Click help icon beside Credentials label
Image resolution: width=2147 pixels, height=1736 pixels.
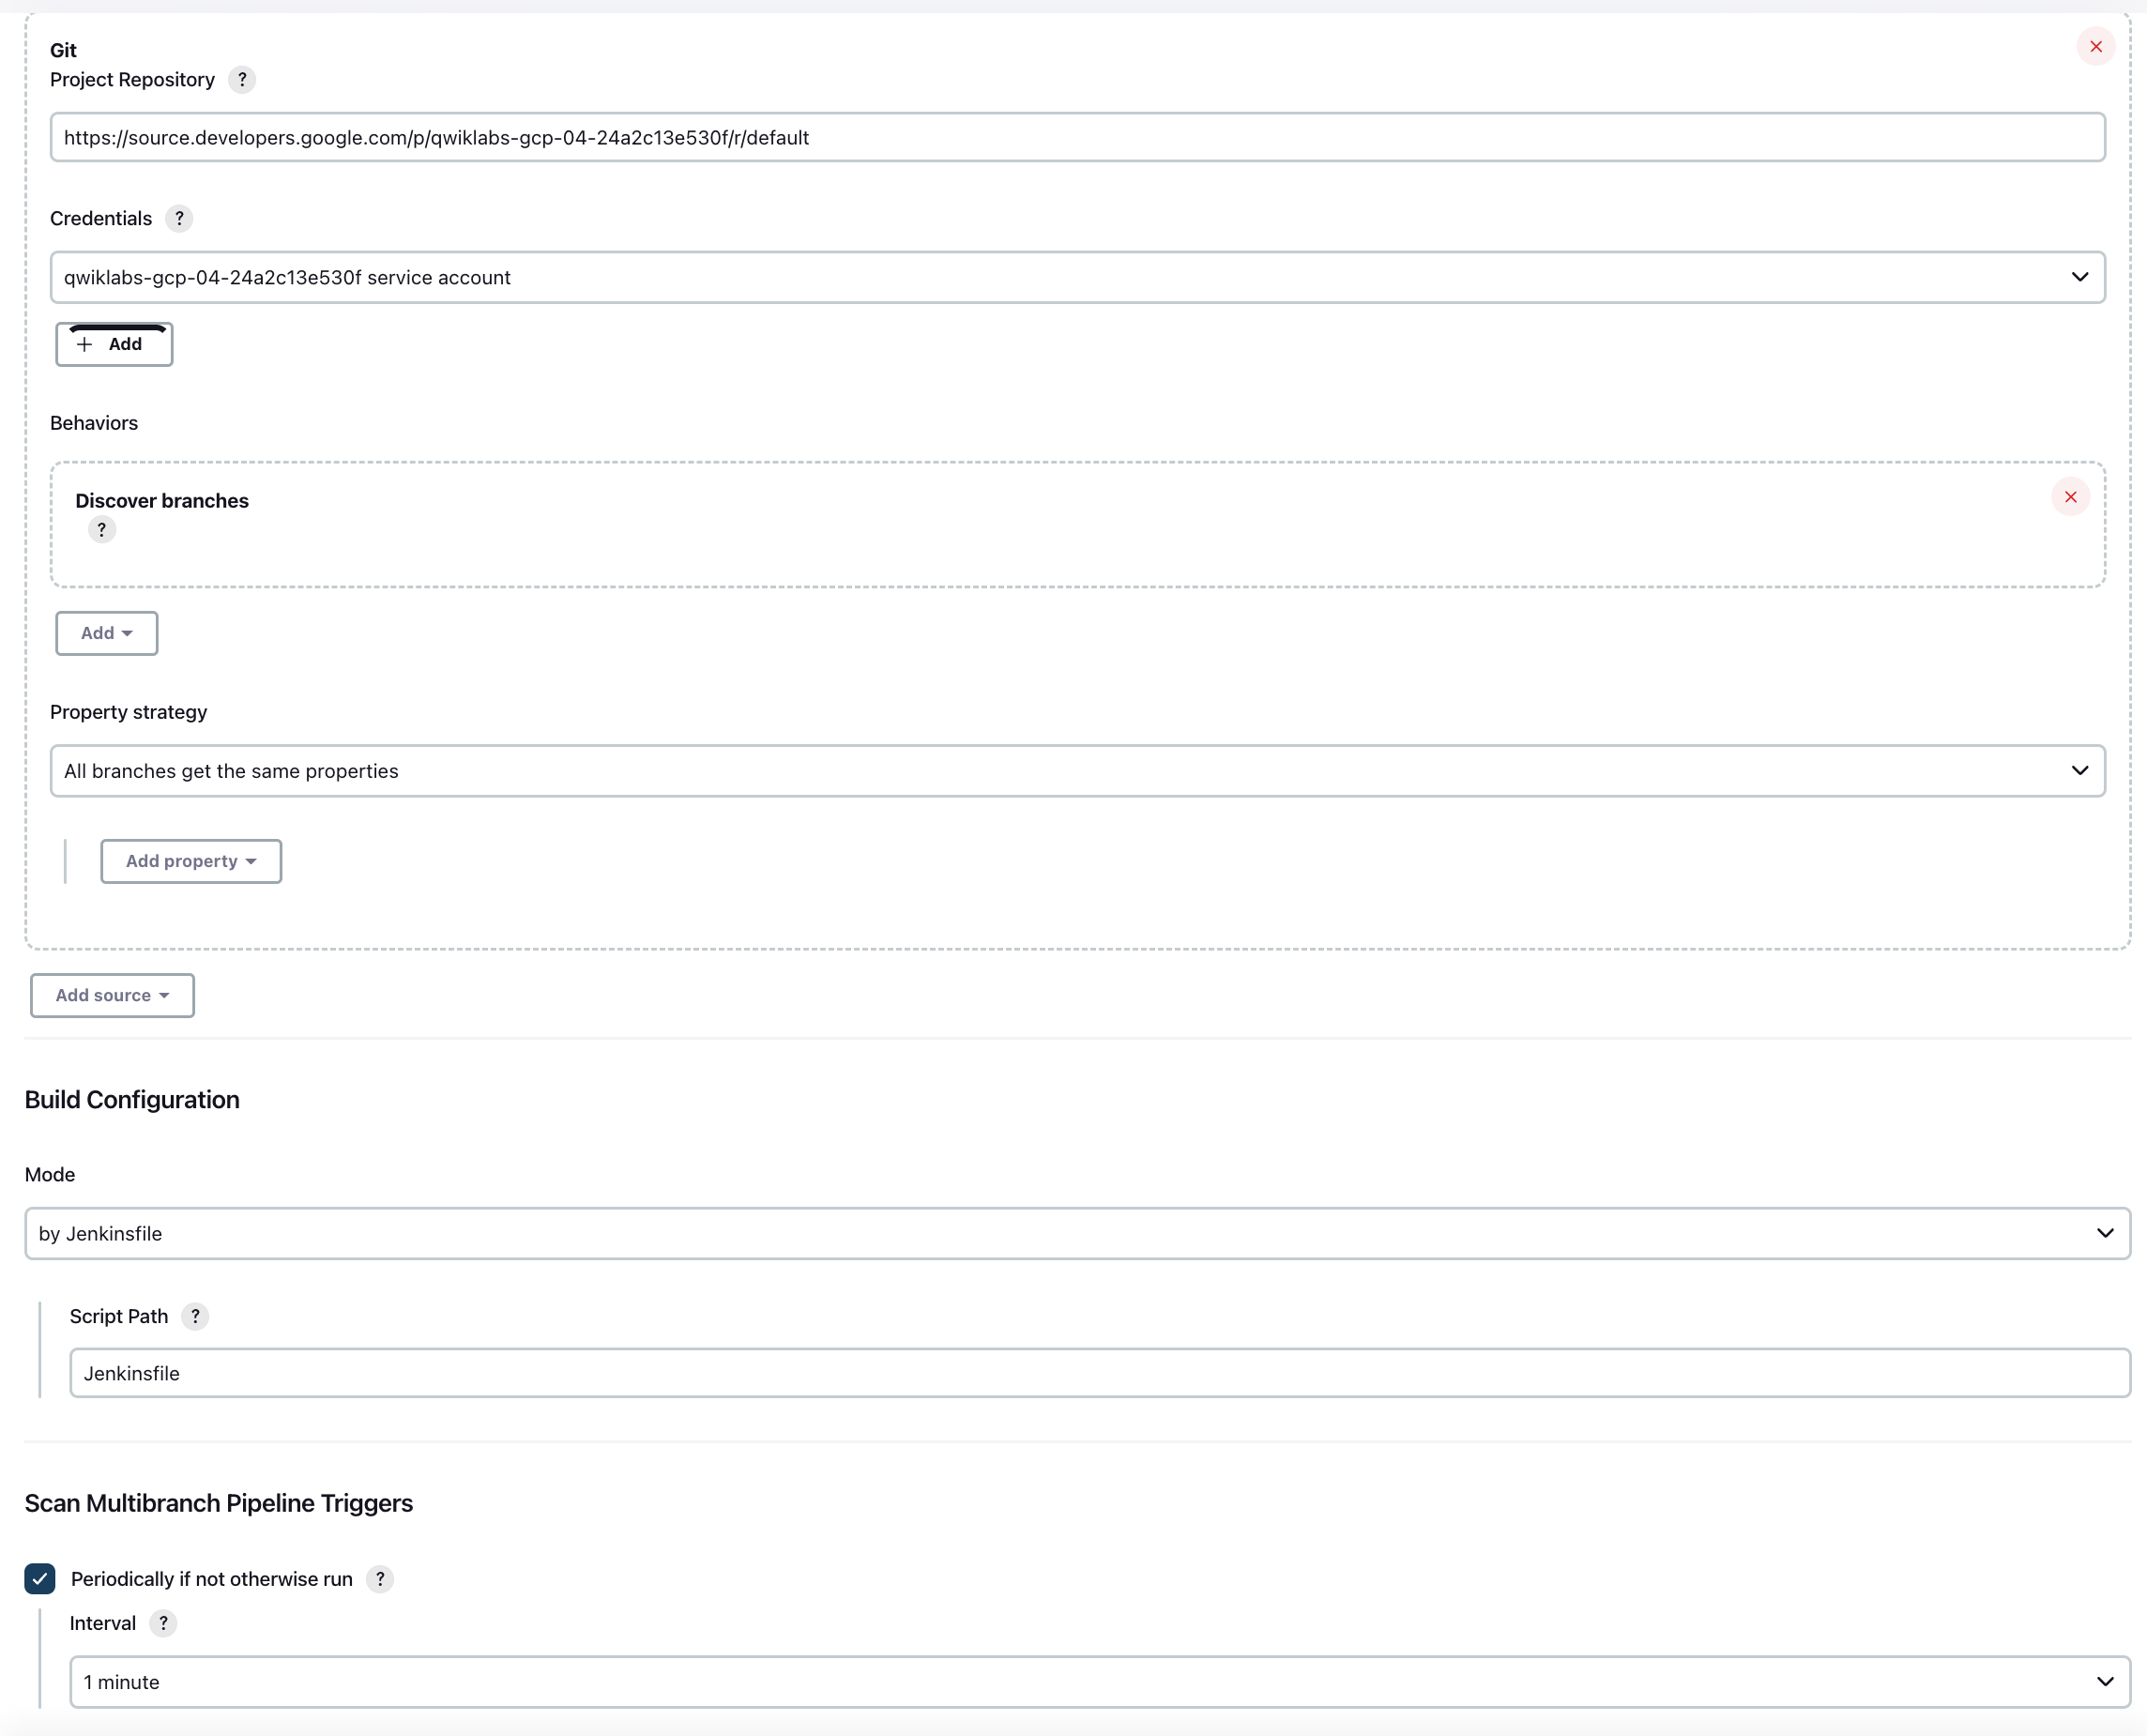tap(179, 219)
